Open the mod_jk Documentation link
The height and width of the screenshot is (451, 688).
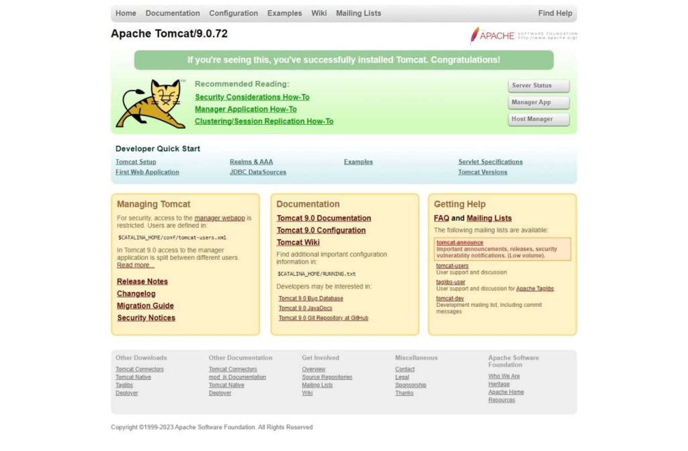tap(237, 377)
